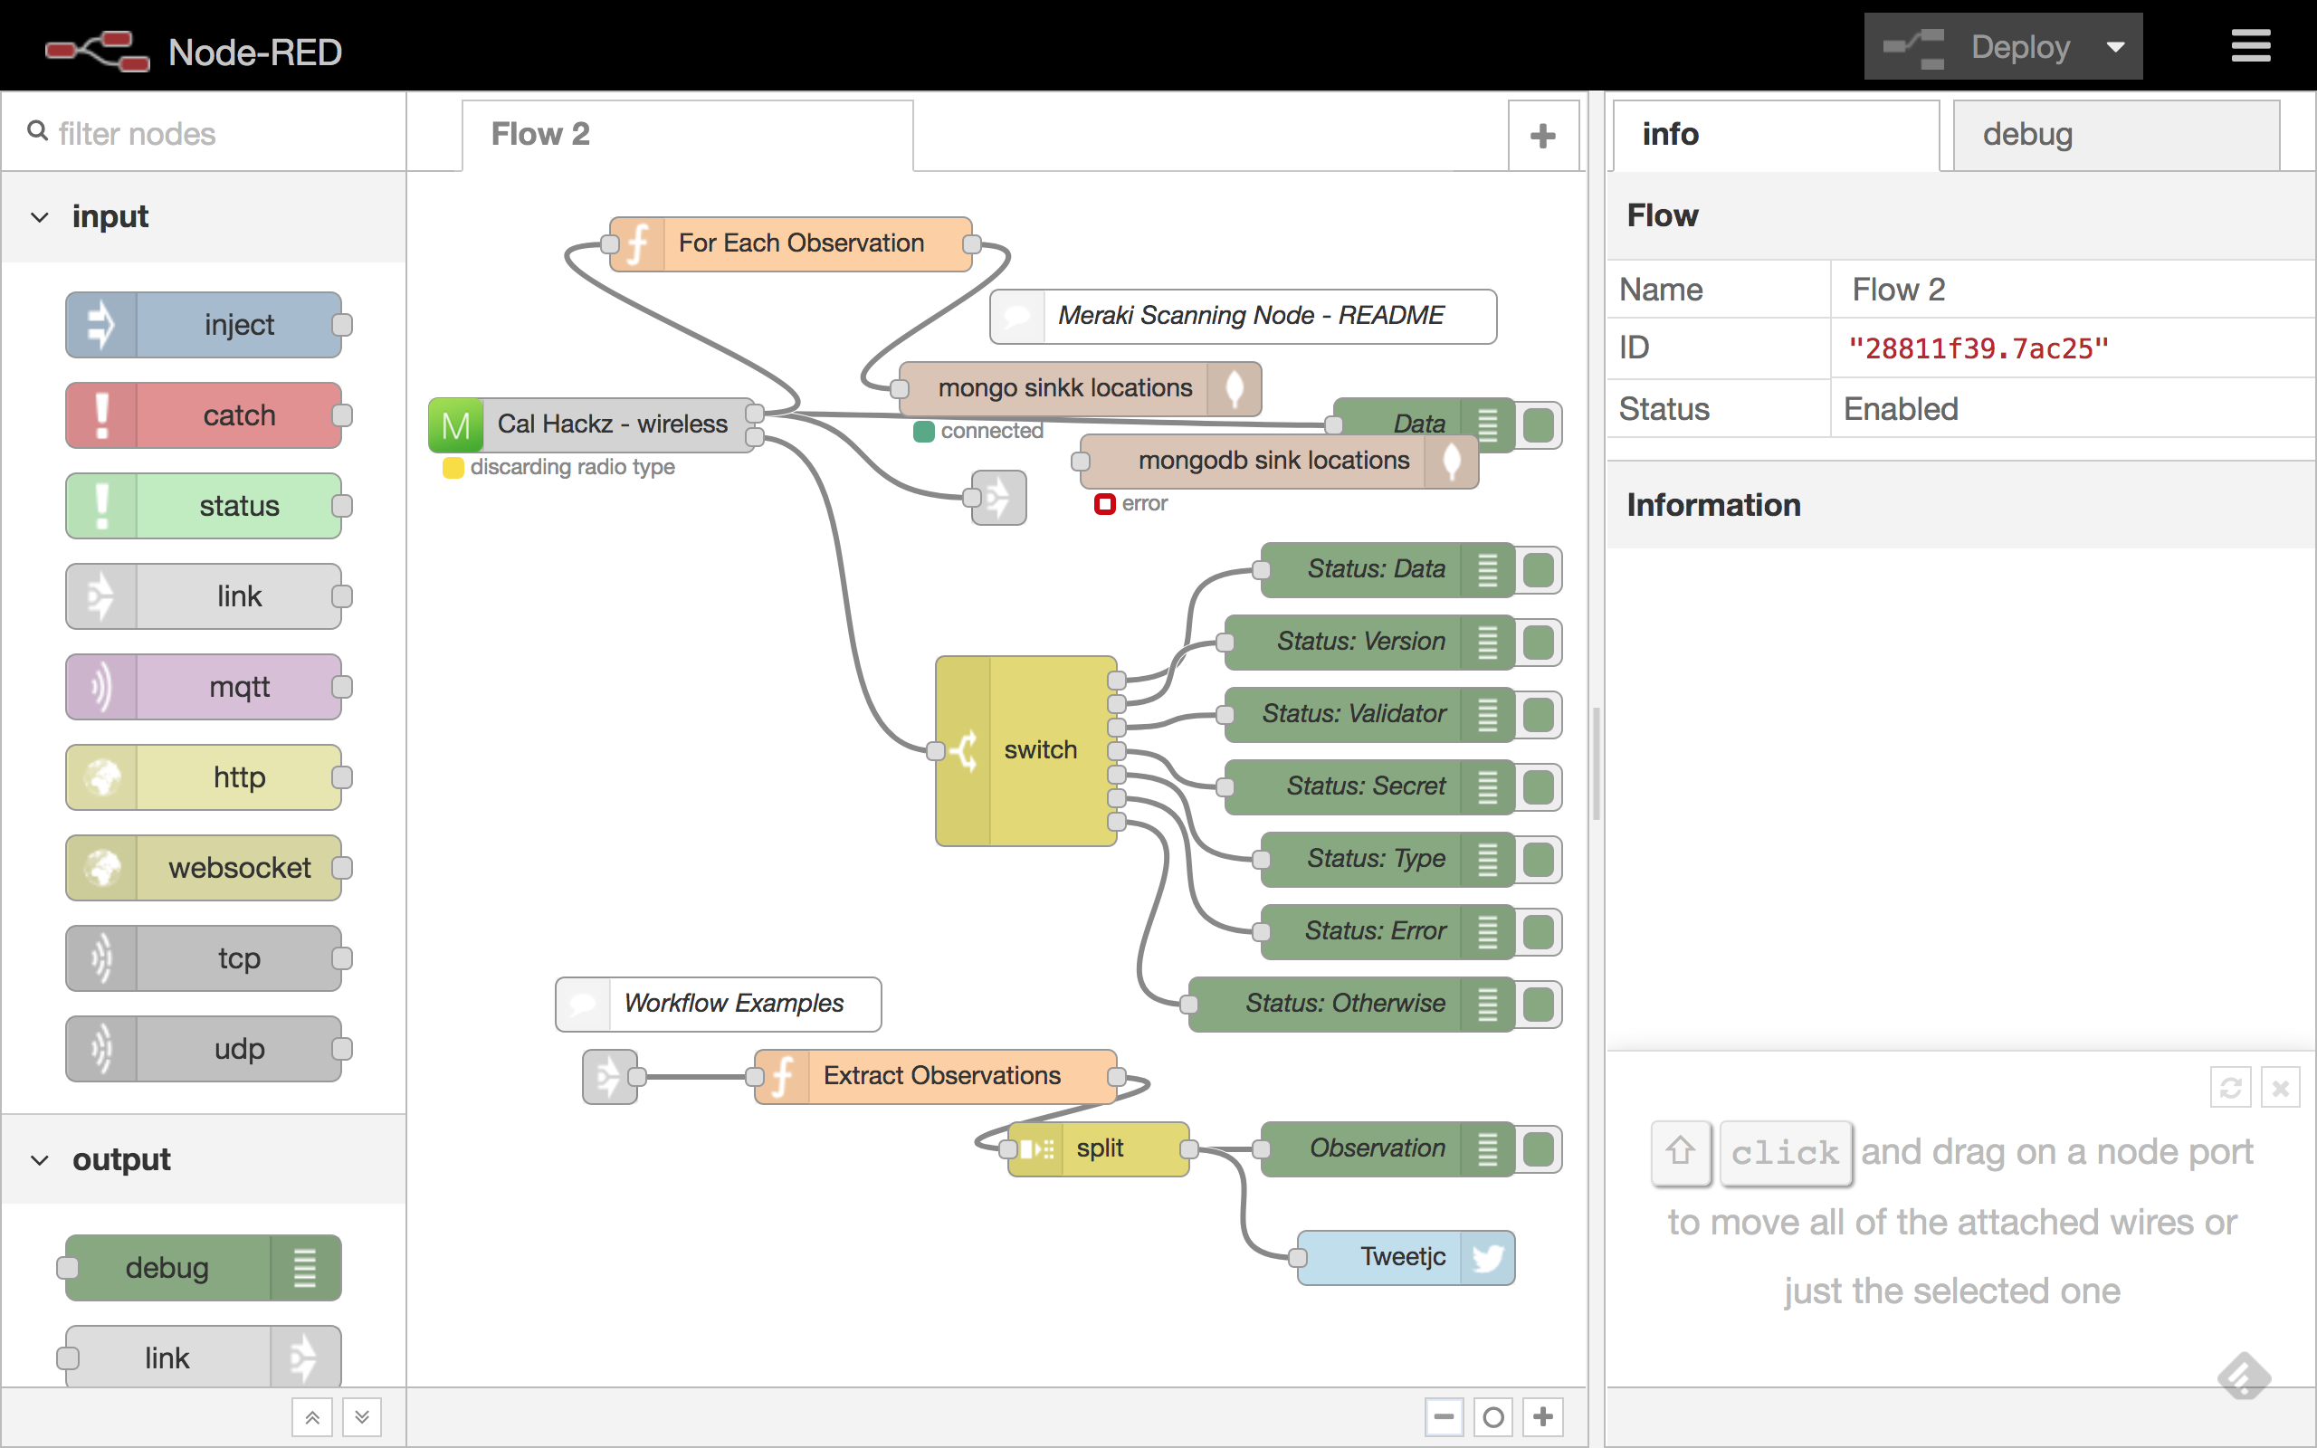Click the add new flow tab plus icon
This screenshot has width=2317, height=1448.
(1541, 136)
